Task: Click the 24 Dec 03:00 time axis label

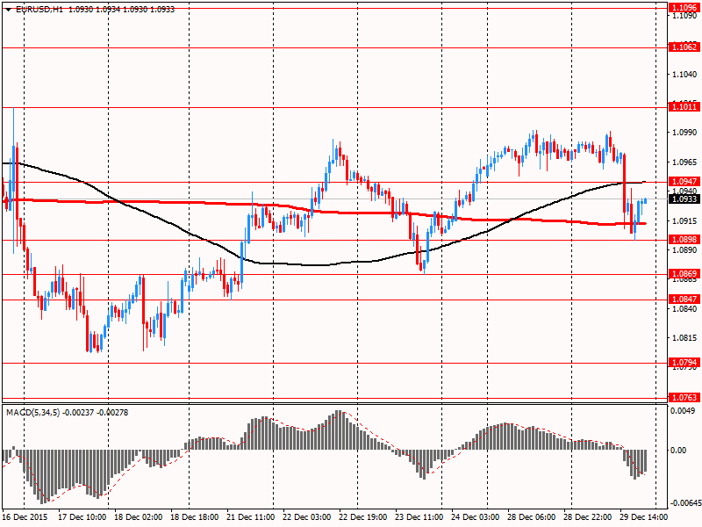Action: click(x=476, y=516)
